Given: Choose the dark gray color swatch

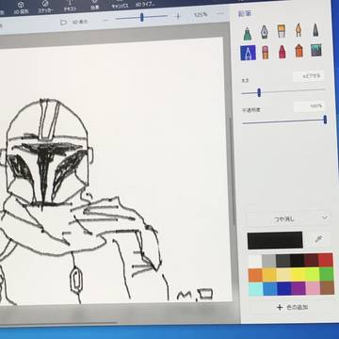Looking at the screenshot, I should pyautogui.click(x=282, y=260).
